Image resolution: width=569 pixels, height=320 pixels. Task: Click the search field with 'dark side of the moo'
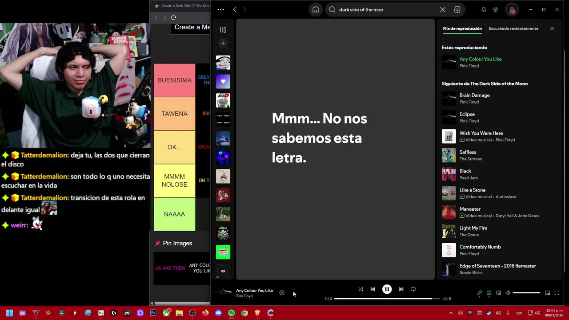click(x=387, y=9)
